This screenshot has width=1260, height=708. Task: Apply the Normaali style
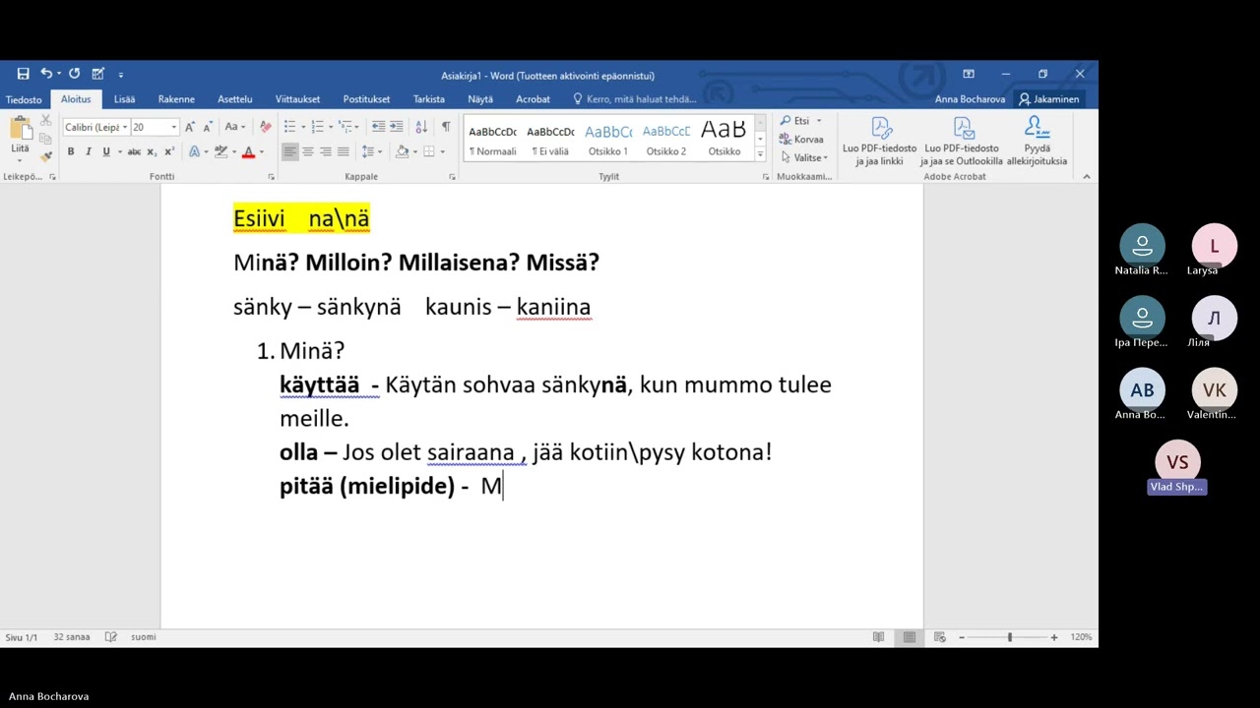pos(492,140)
